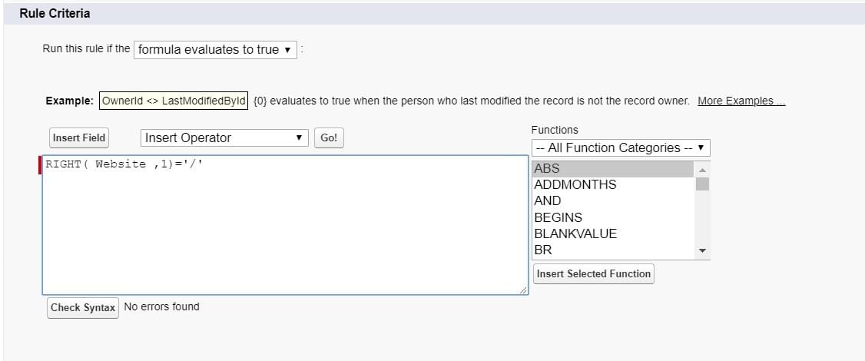Viewport: 865px width, 361px height.
Task: Click the functions list scroll down arrow
Action: [x=702, y=250]
